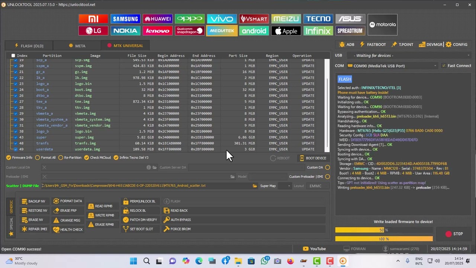Select the ASUS brand icon
The height and width of the screenshot is (268, 476).
[x=350, y=19]
